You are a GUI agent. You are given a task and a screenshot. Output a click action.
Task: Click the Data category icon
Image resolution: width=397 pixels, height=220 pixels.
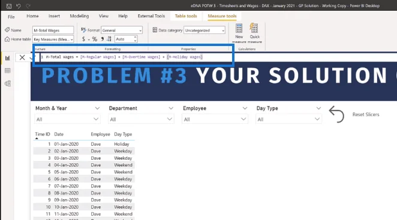[x=155, y=30]
